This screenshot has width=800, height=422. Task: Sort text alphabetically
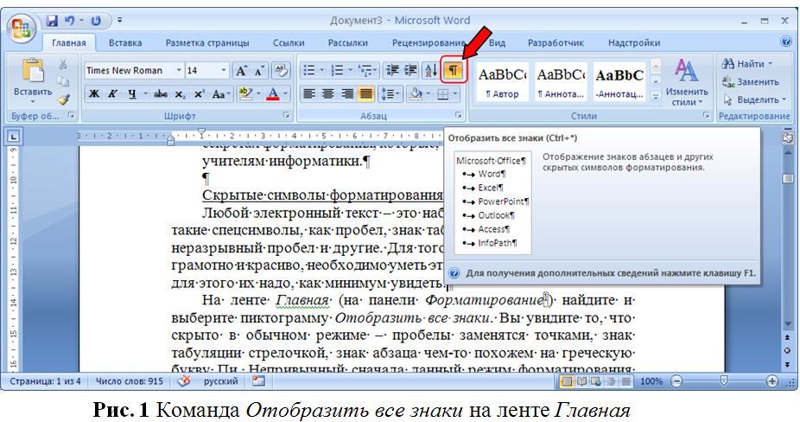(430, 71)
